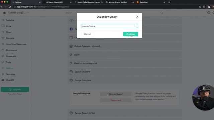Open Analytics in the sidebar
This screenshot has height=120, width=214.
[10, 20]
